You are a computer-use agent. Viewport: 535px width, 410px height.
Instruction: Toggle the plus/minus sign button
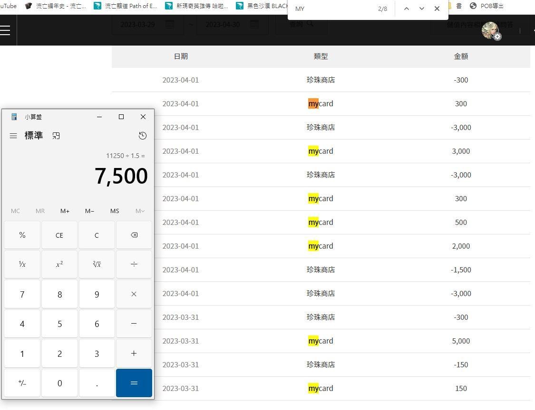(x=22, y=383)
